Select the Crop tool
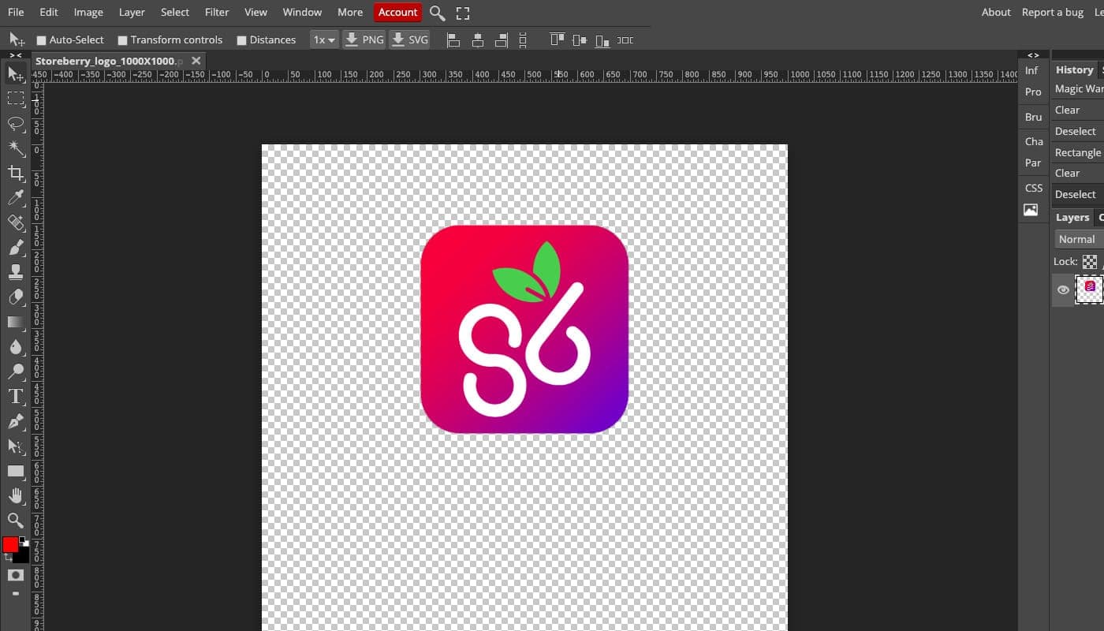Viewport: 1104px width, 631px height. click(x=15, y=174)
